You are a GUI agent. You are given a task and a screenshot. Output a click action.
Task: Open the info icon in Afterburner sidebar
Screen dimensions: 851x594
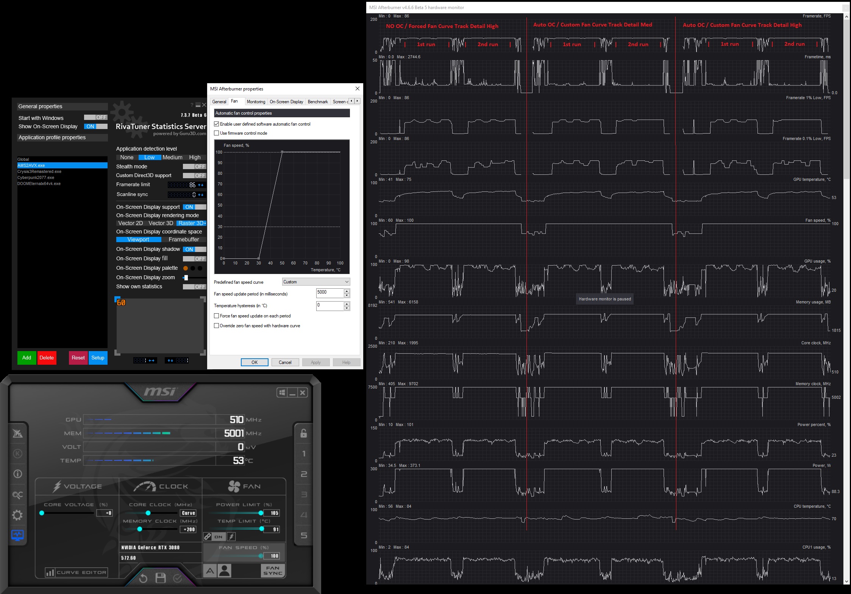click(17, 474)
